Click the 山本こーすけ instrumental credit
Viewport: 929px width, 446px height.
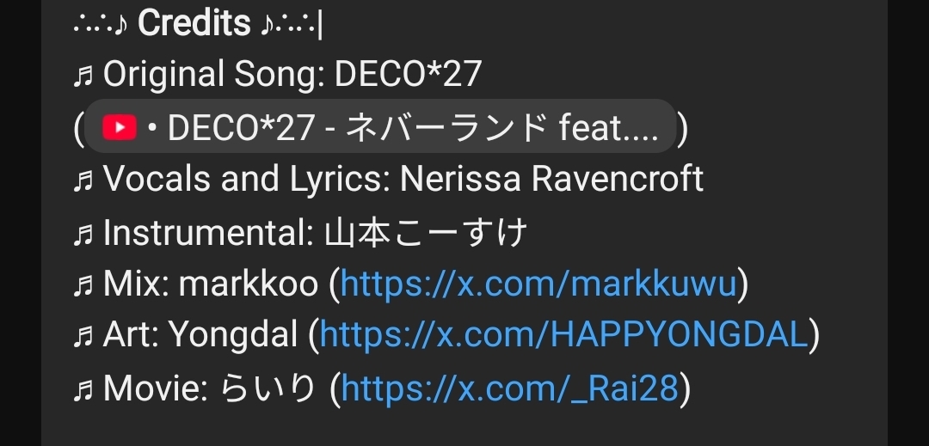click(x=426, y=233)
